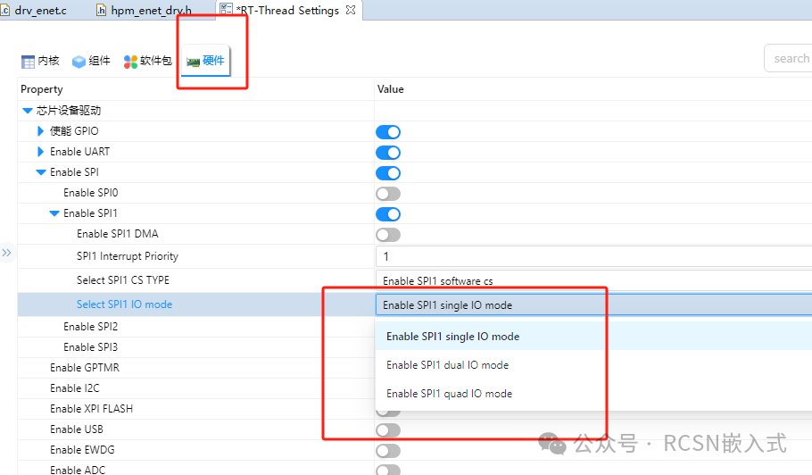Choose Enable SPI1 quad IO mode option
The width and height of the screenshot is (812, 475).
(x=447, y=394)
